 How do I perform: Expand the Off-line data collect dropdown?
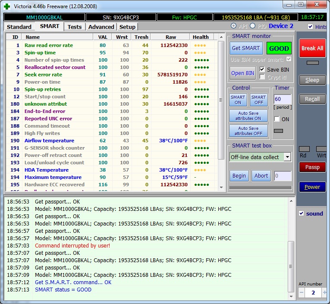[x=287, y=157]
